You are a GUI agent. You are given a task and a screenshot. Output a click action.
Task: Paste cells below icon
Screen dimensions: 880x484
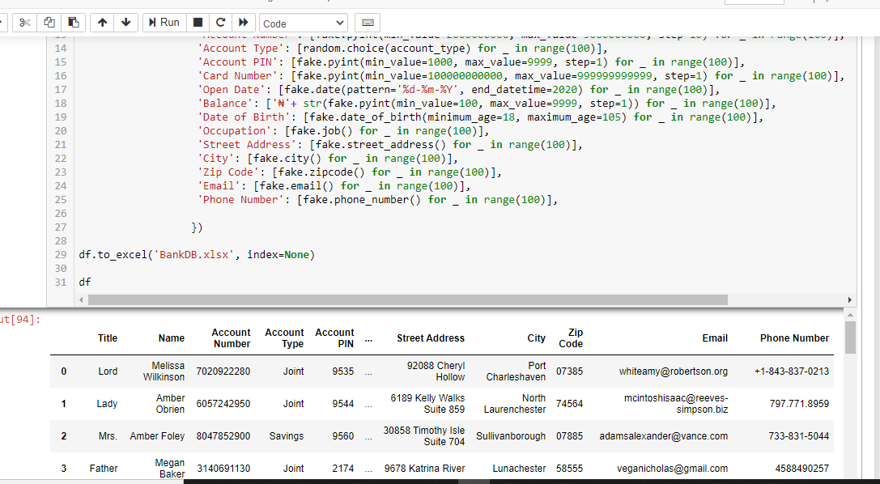74,23
